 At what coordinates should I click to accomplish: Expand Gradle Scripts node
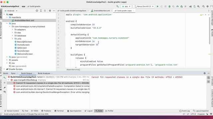pos(4,69)
